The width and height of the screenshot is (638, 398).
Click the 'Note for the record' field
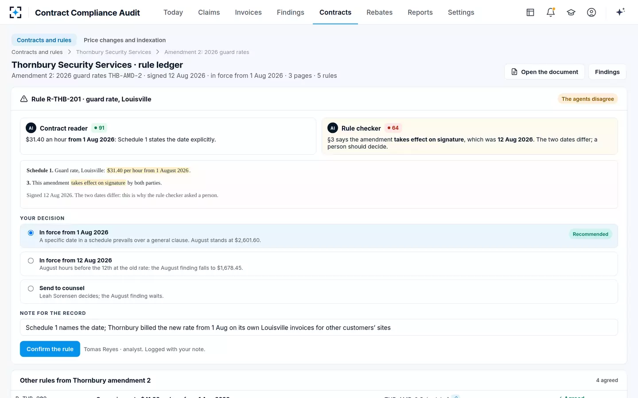(319, 328)
